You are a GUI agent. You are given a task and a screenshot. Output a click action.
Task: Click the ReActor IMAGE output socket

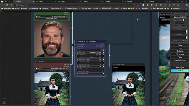click(x=105, y=44)
